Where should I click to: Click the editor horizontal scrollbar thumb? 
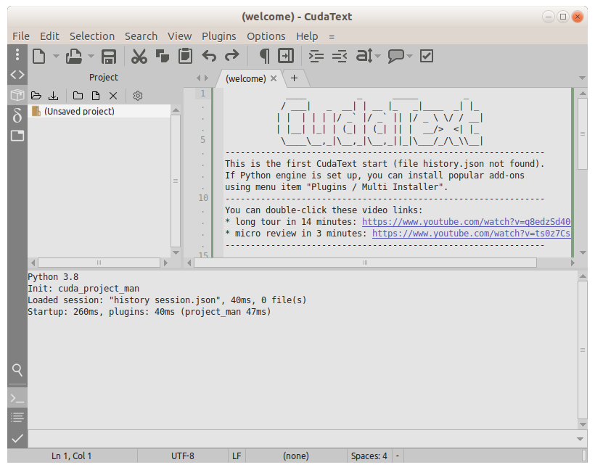(365, 263)
